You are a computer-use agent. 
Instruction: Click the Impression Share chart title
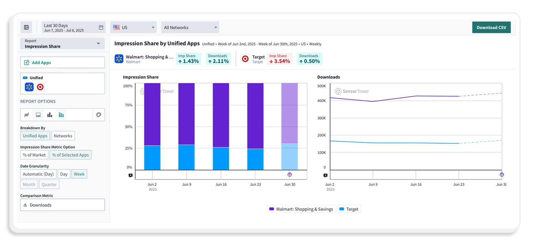coord(141,77)
